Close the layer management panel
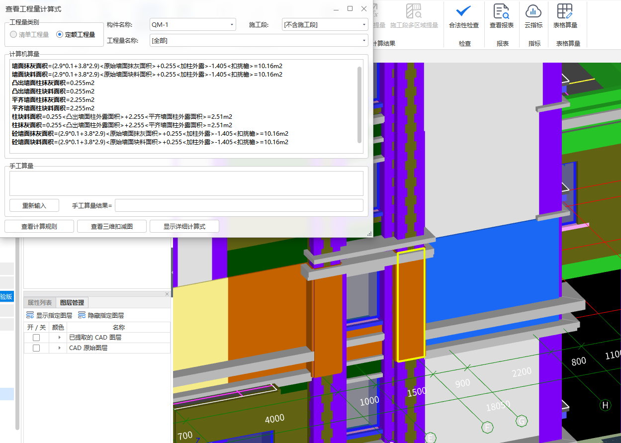 pos(167,294)
